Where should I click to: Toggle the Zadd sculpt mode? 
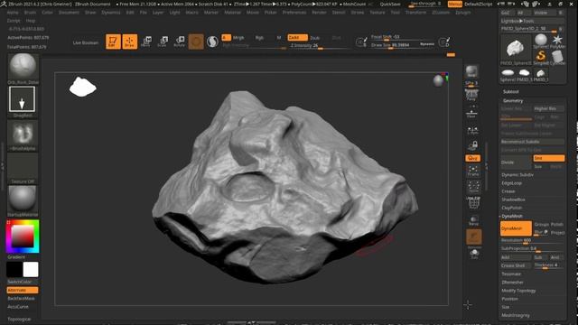point(297,38)
